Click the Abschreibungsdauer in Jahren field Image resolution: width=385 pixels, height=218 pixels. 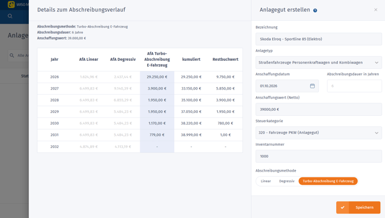pos(355,86)
